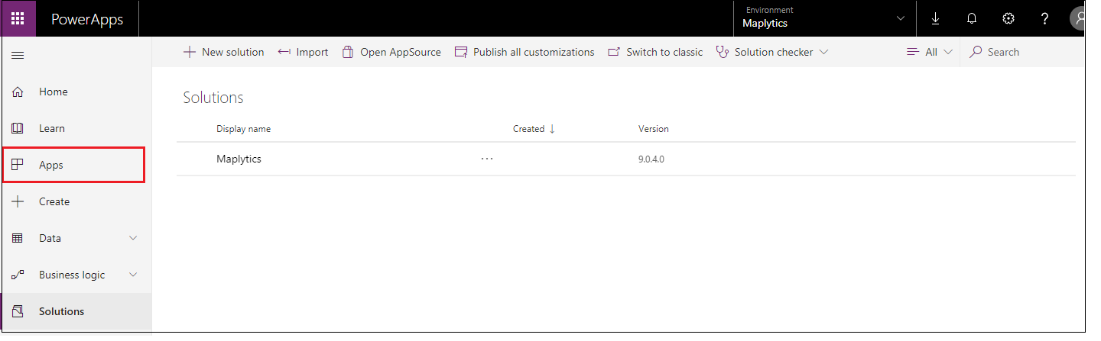Image resolution: width=1101 pixels, height=341 pixels.
Task: Sort by Display name column header
Action: [x=243, y=129]
